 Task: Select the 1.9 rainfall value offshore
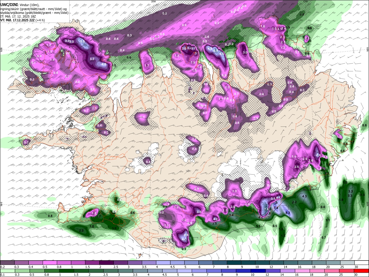(x=341, y=200)
